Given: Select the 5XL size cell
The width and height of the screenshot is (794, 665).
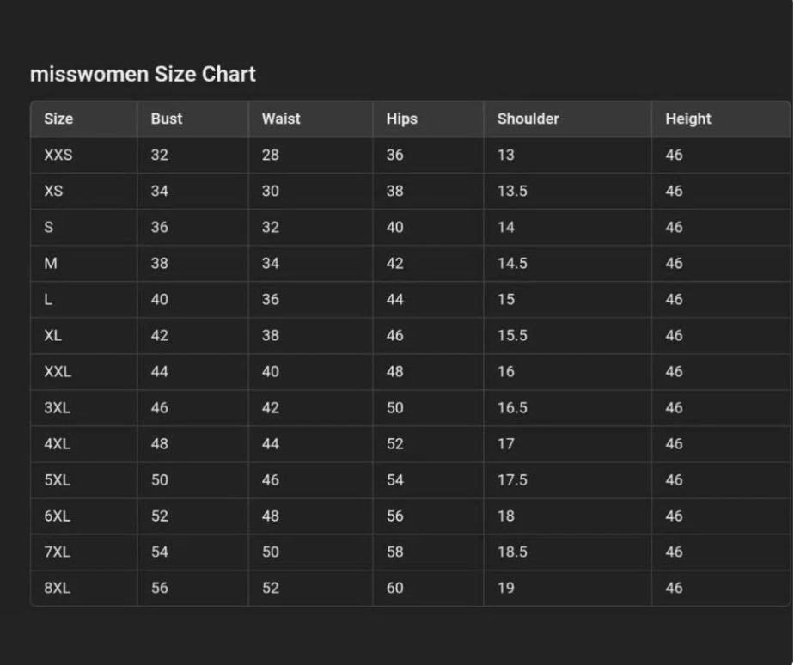Looking at the screenshot, I should click(x=57, y=480).
